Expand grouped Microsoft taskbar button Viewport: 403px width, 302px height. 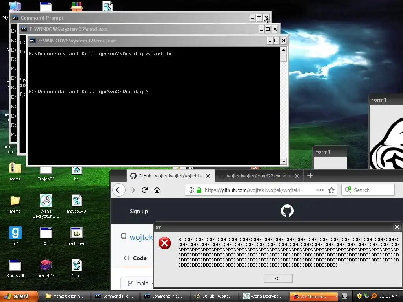click(314, 296)
